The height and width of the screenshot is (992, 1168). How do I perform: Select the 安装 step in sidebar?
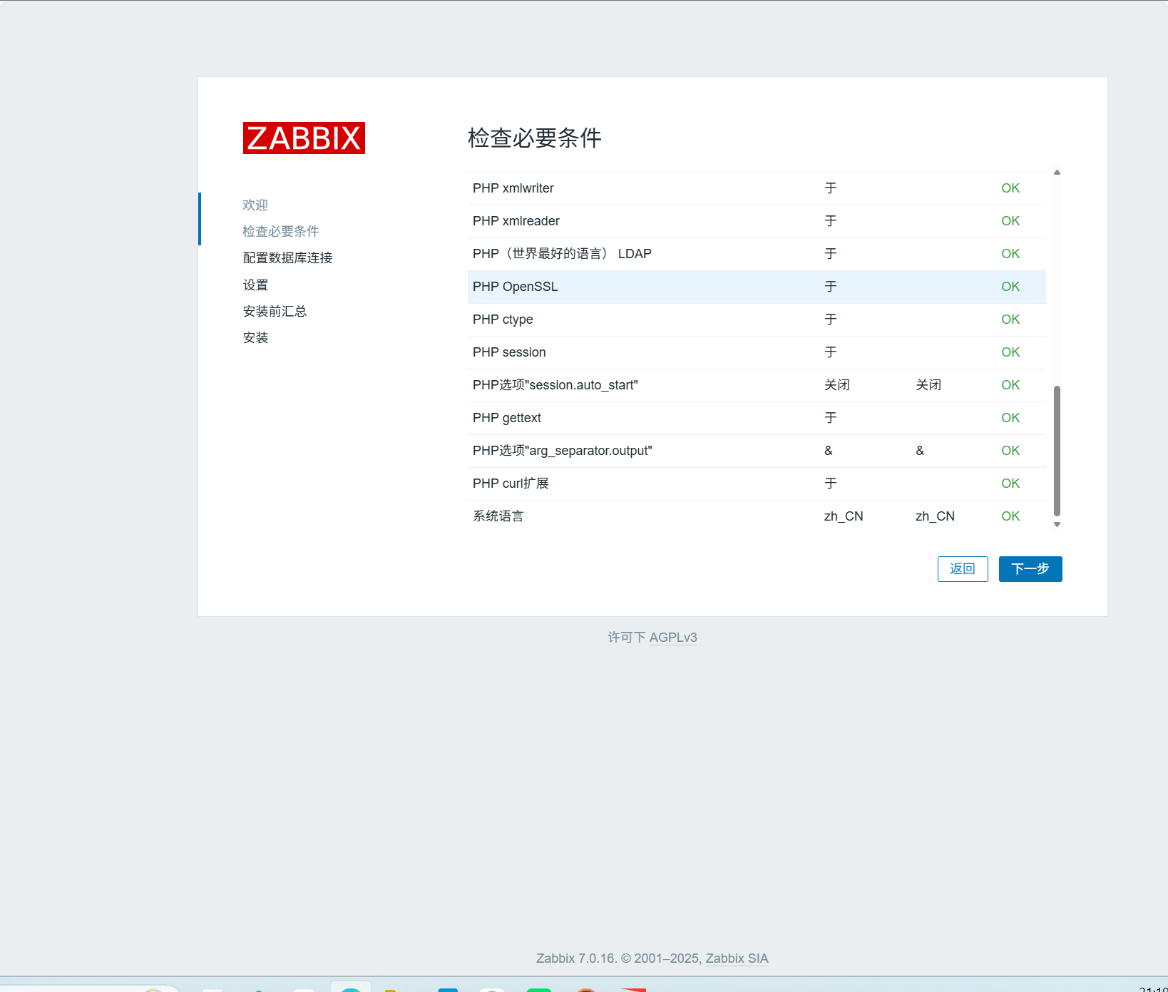click(255, 337)
